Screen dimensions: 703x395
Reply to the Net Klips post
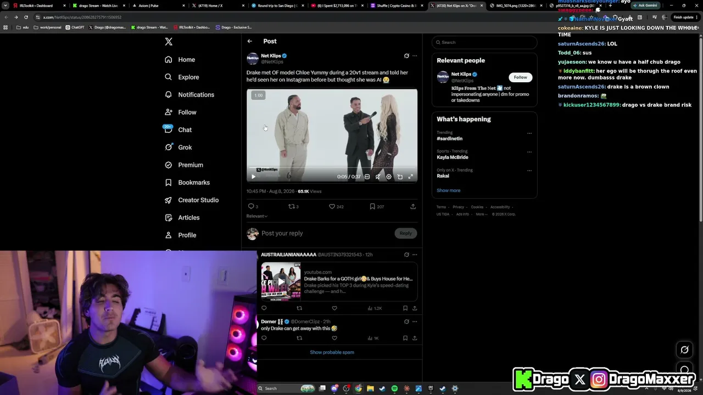(x=252, y=206)
